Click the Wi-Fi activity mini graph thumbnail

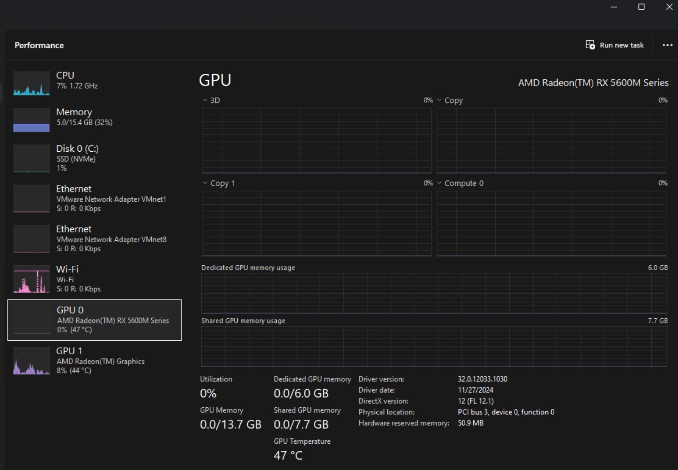tap(31, 279)
